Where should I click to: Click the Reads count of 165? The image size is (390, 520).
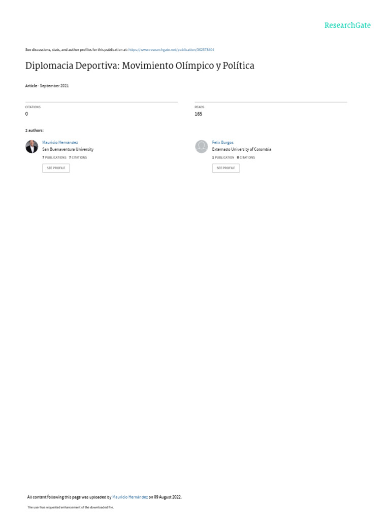click(x=199, y=114)
